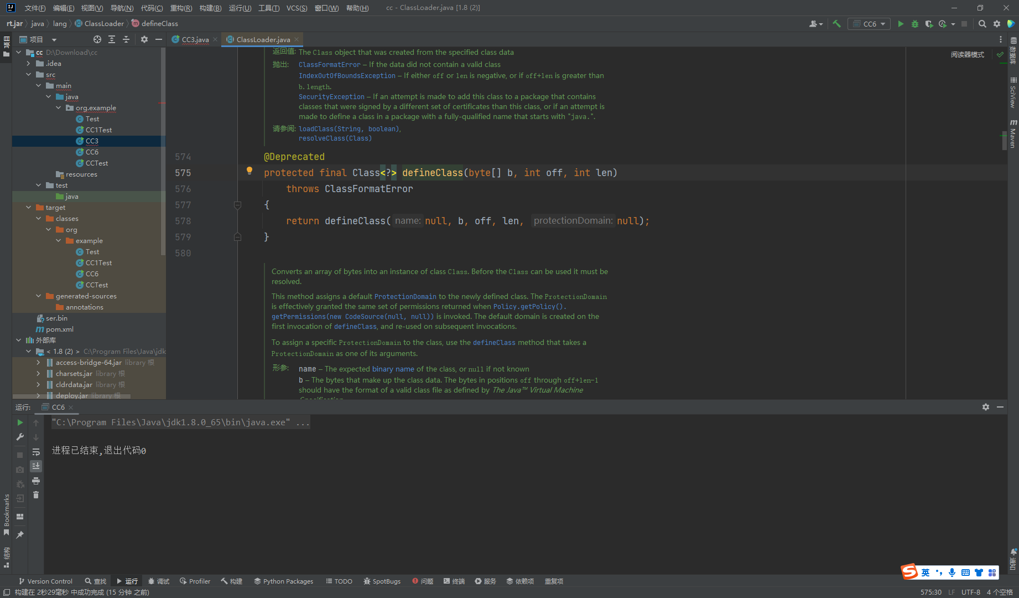The height and width of the screenshot is (598, 1019).
Task: Open the SpotBugs tool window tab
Action: (382, 581)
